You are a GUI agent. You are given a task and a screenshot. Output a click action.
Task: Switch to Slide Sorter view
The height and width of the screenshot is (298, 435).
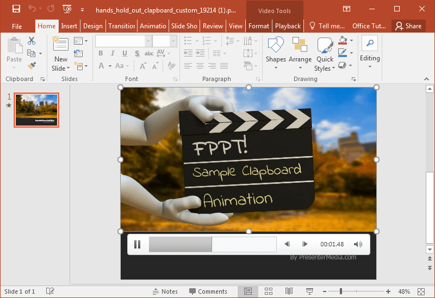(269, 291)
